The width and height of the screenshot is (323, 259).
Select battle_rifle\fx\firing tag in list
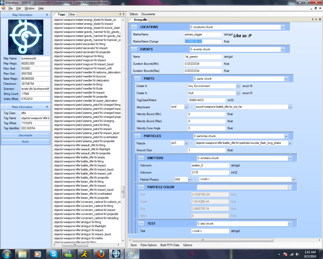click(79, 162)
